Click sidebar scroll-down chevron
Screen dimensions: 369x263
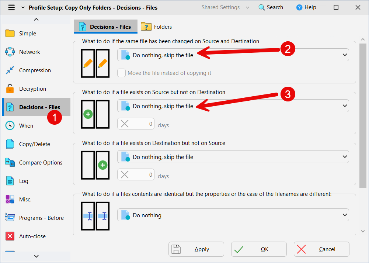point(36,256)
